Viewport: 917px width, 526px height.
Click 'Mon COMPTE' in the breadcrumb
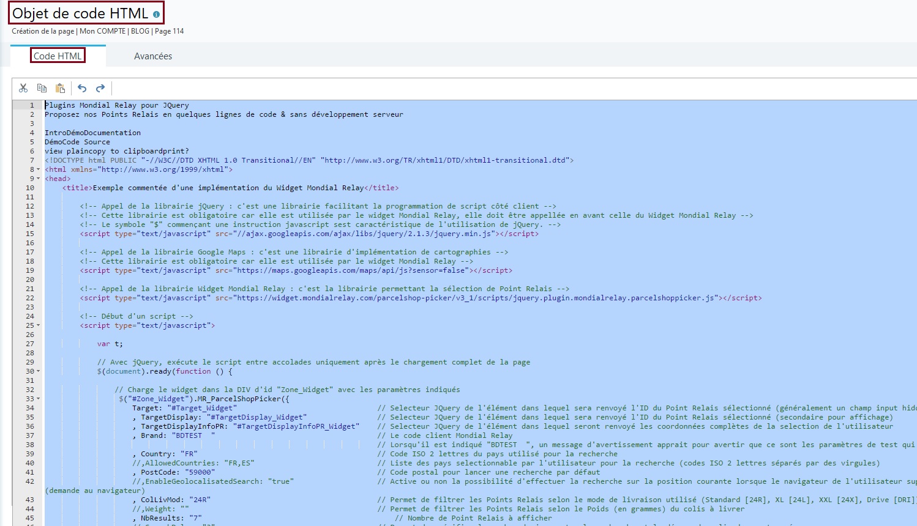[102, 31]
